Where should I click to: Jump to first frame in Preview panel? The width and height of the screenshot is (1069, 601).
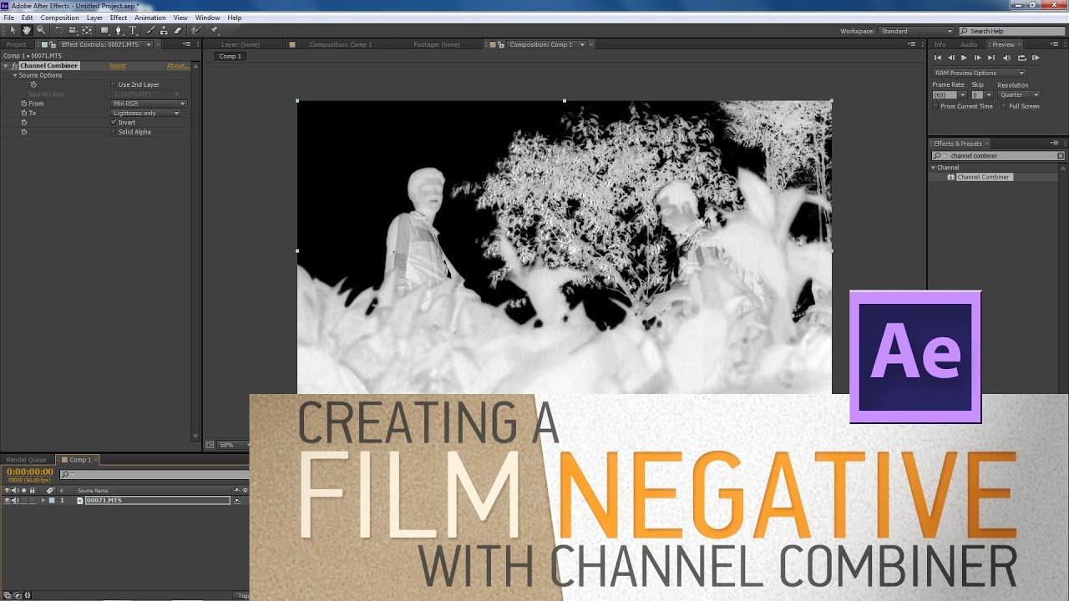(938, 58)
